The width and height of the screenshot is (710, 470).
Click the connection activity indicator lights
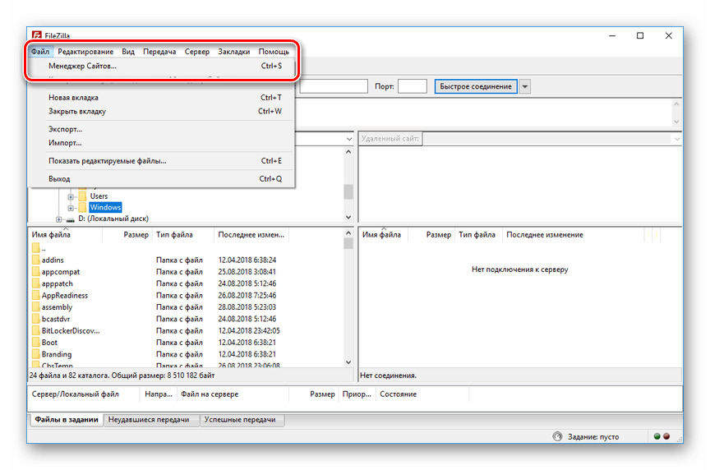661,436
